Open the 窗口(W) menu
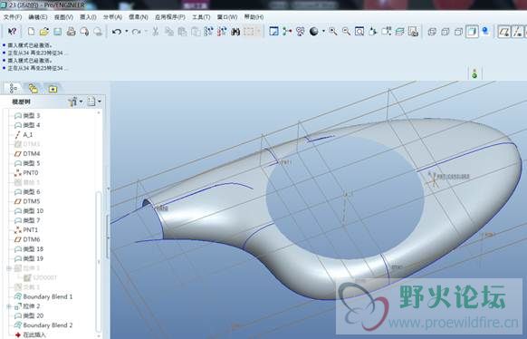The height and width of the screenshot is (339, 527). coord(227,17)
